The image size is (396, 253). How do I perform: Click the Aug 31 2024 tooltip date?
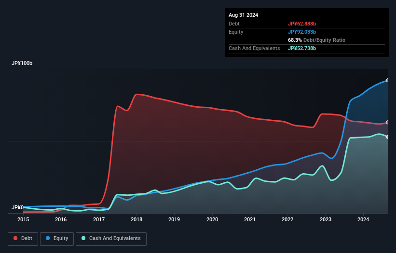click(x=243, y=15)
